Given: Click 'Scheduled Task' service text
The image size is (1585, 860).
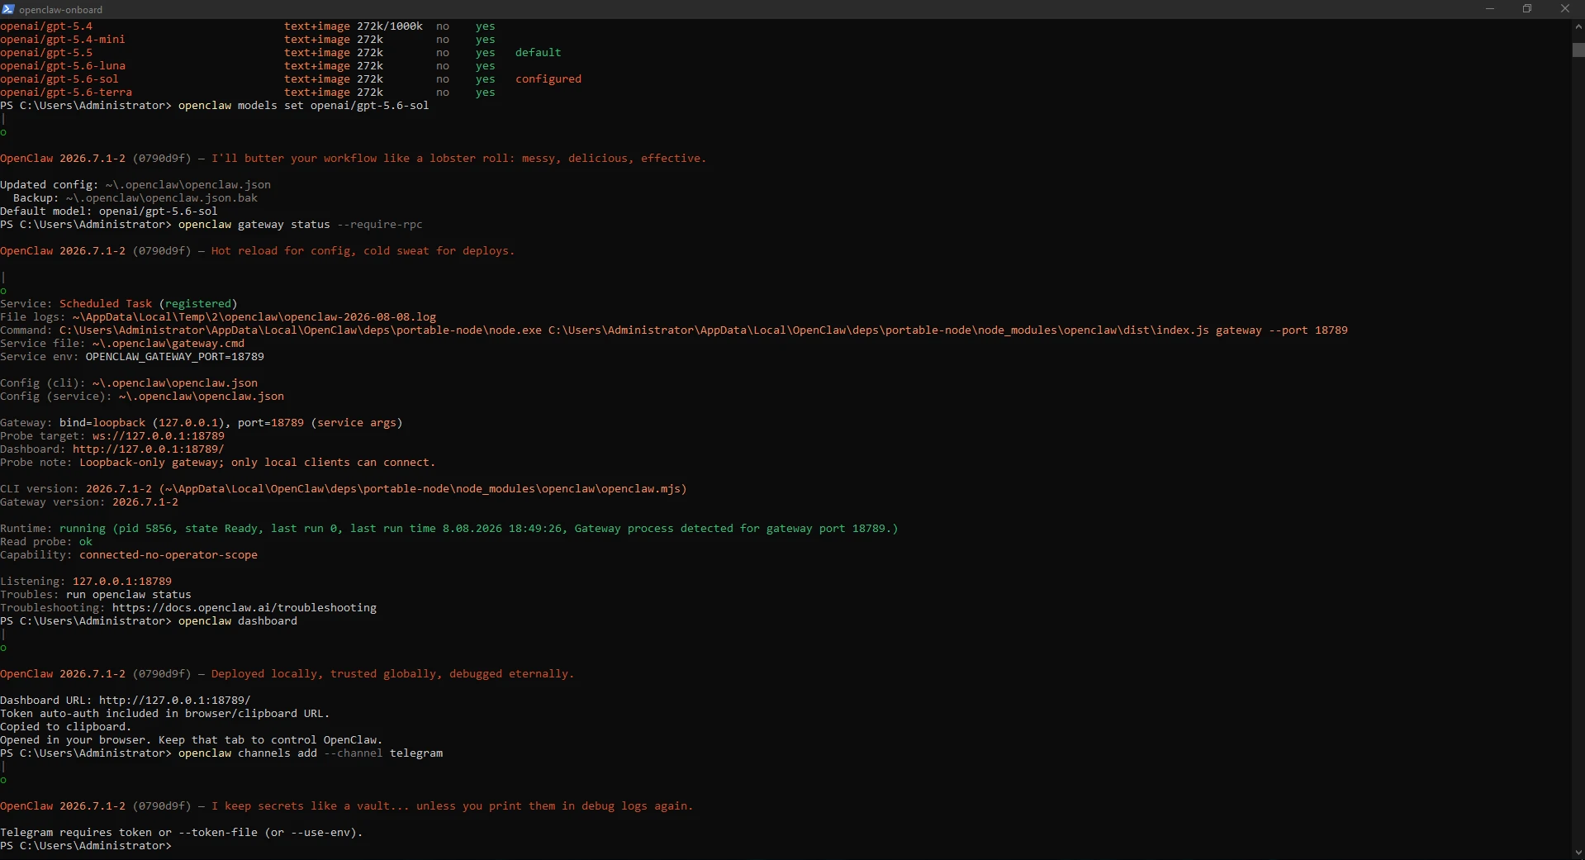Looking at the screenshot, I should pyautogui.click(x=106, y=304).
